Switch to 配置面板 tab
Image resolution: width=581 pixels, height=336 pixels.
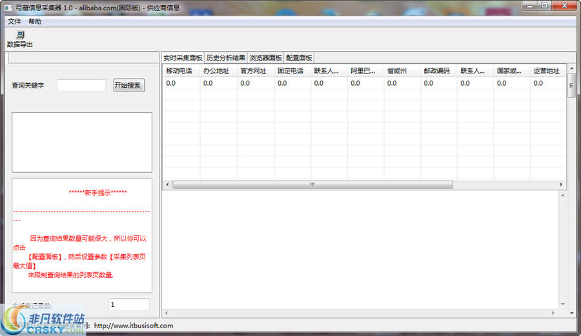point(299,58)
